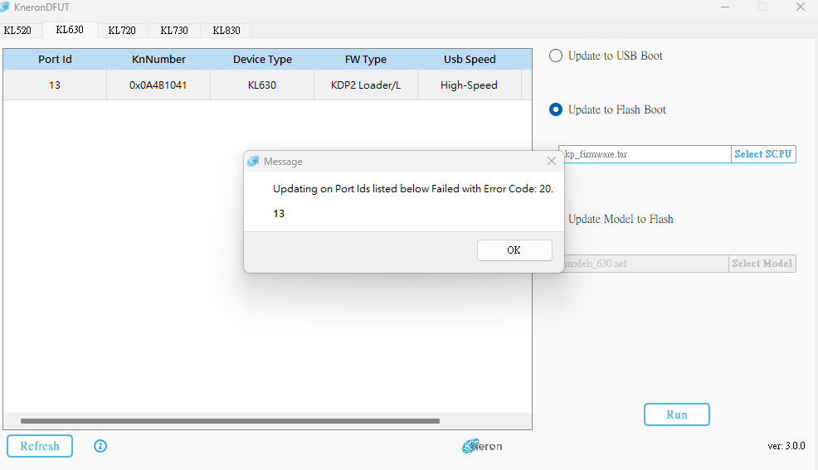Click the models_630.nef file field
Viewport: 818px width, 470px height.
point(645,263)
